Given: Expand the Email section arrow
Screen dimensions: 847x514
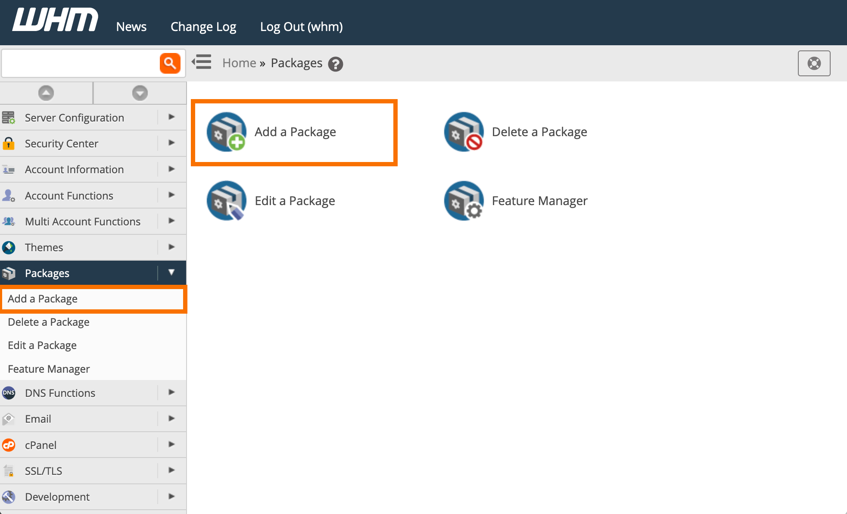Looking at the screenshot, I should [171, 418].
